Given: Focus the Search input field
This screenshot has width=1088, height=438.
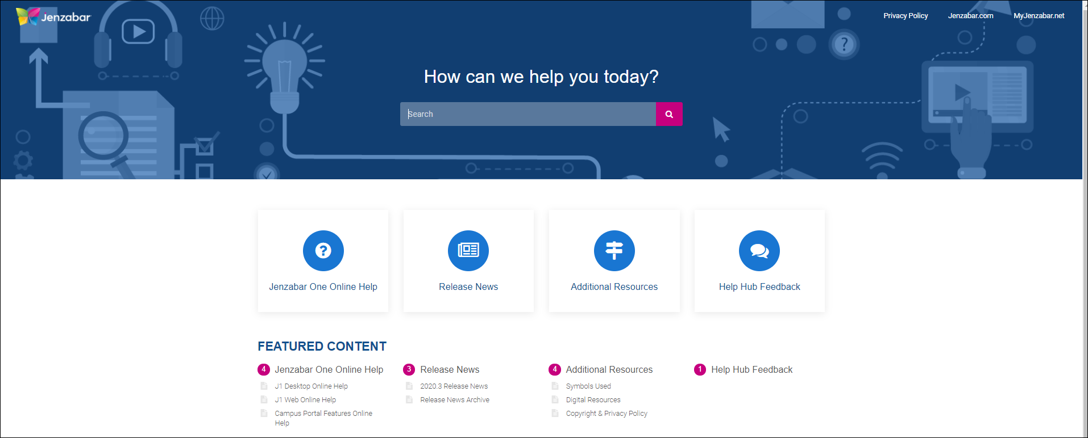Looking at the screenshot, I should click(x=528, y=114).
